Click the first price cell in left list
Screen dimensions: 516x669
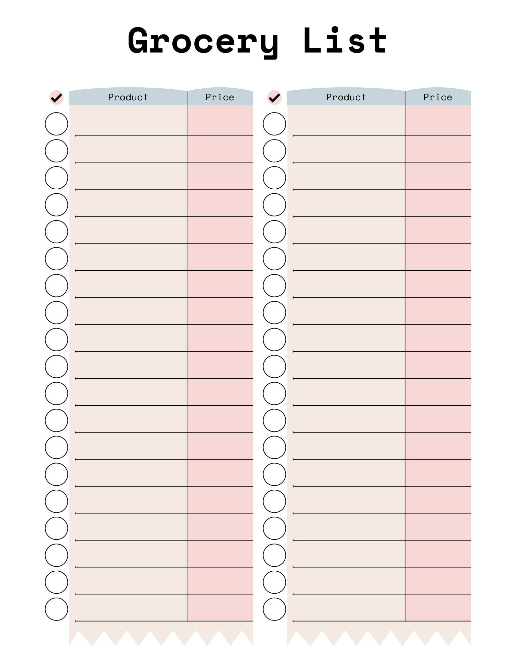[x=220, y=121]
